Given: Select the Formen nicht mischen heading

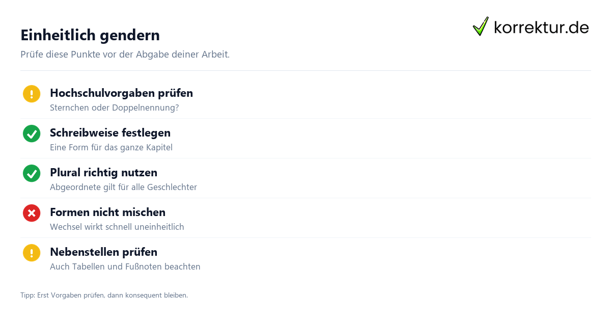Looking at the screenshot, I should 107,212.
